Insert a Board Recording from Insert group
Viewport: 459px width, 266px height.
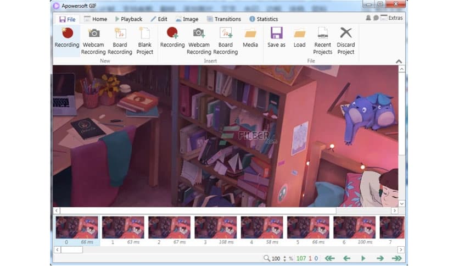point(226,41)
